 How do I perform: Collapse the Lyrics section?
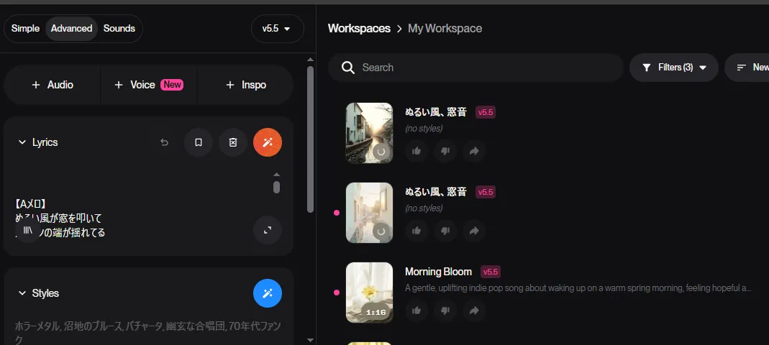pyautogui.click(x=22, y=142)
